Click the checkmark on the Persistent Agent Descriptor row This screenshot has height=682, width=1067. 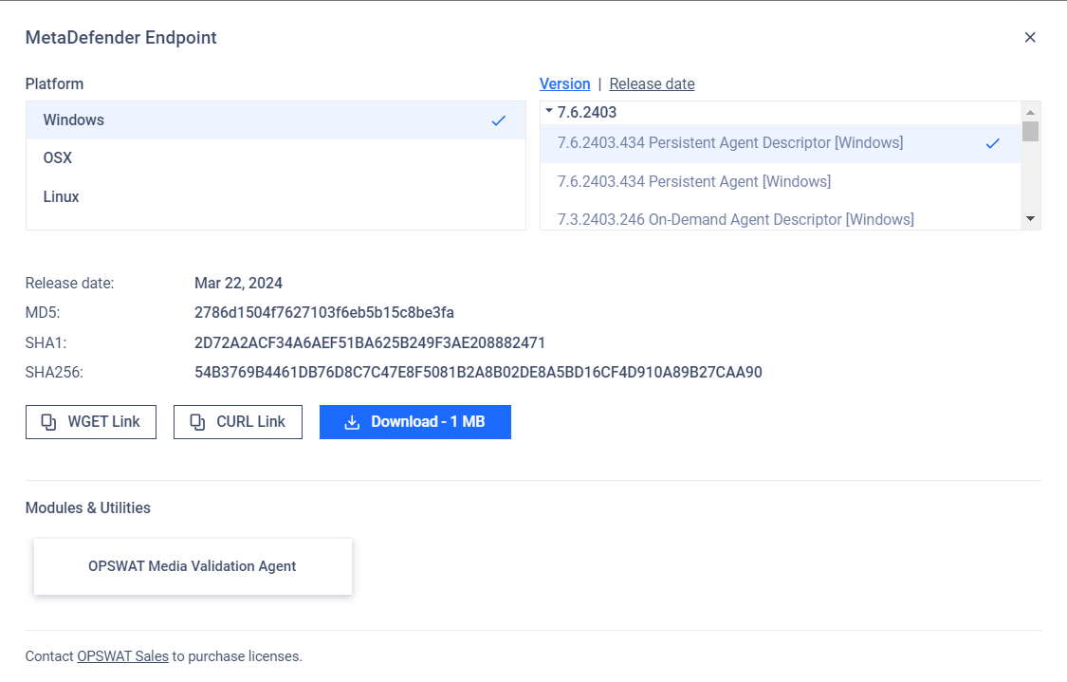[x=993, y=143]
